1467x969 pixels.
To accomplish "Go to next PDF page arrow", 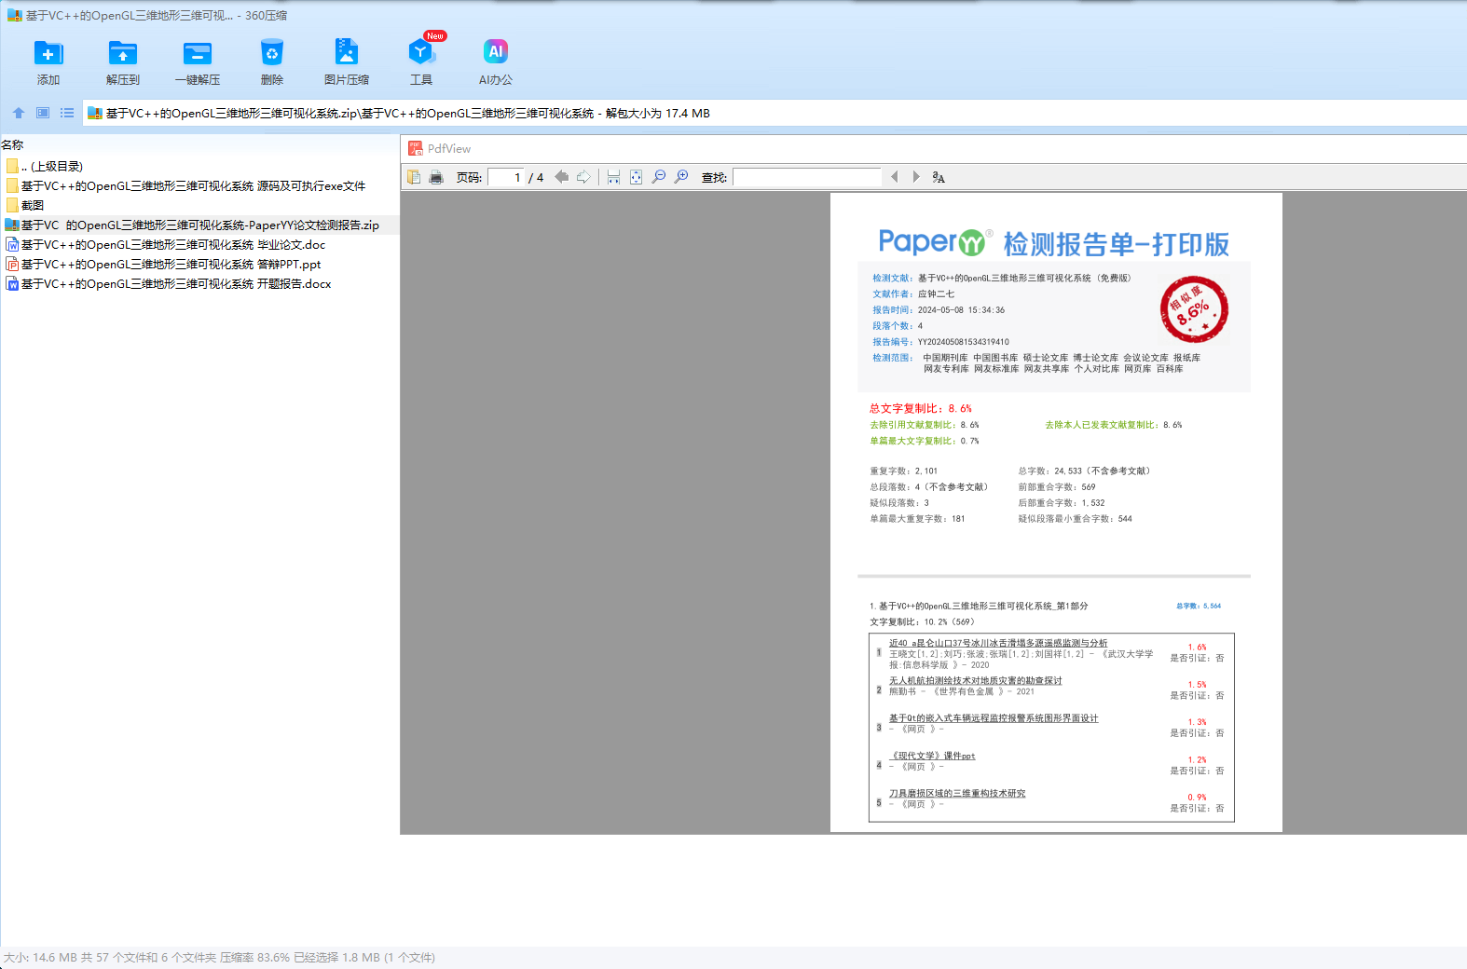I will 583,177.
